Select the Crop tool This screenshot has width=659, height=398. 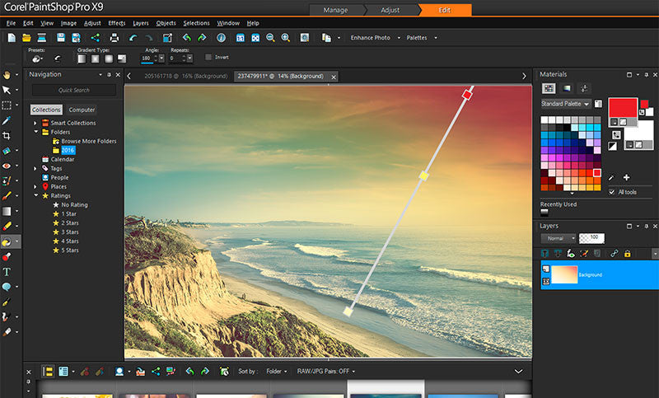7,135
